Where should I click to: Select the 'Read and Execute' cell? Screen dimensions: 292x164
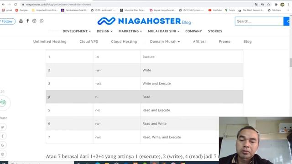pyautogui.click(x=192, y=110)
